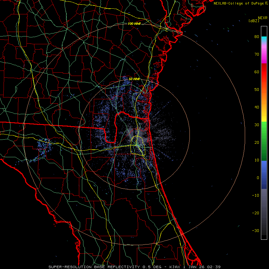This screenshot has height=269, width=269.
Task: Click the "1 JAN 26" date in the caption
Action: coord(194,267)
